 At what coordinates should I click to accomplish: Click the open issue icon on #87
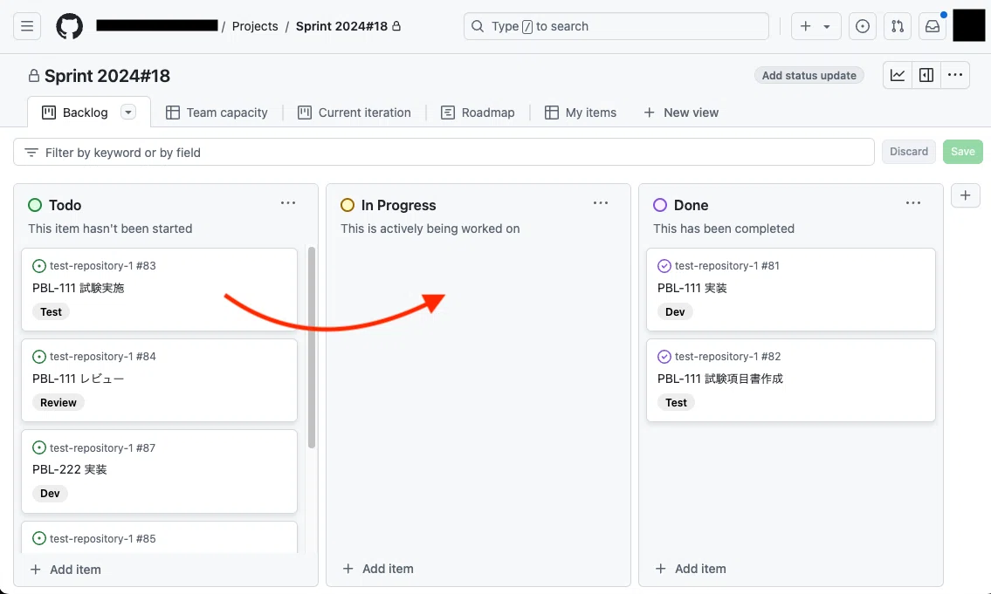(x=39, y=447)
